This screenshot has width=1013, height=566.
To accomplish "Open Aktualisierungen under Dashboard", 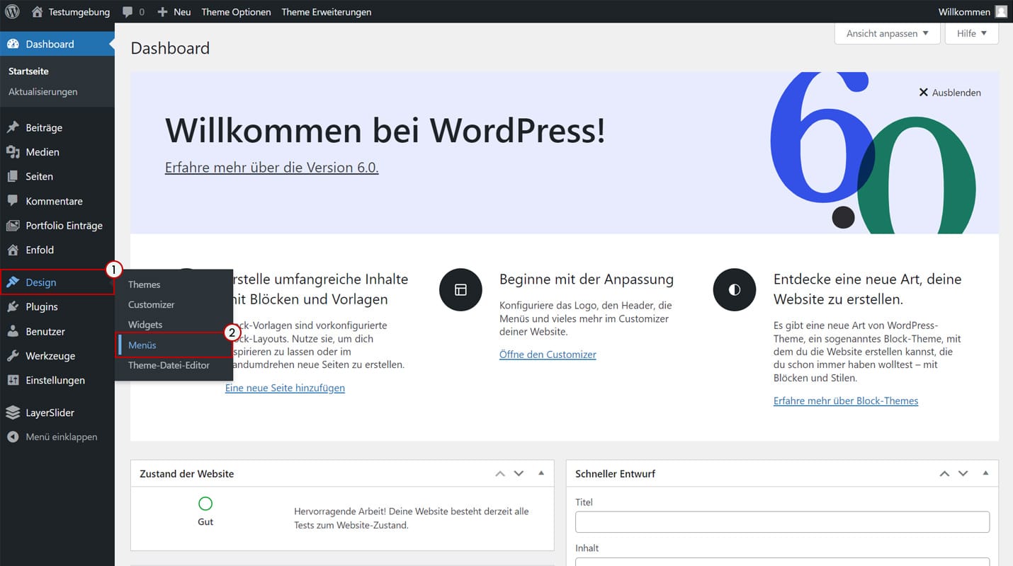I will point(43,92).
